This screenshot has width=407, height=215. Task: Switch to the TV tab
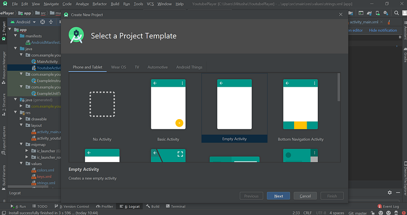point(137,67)
